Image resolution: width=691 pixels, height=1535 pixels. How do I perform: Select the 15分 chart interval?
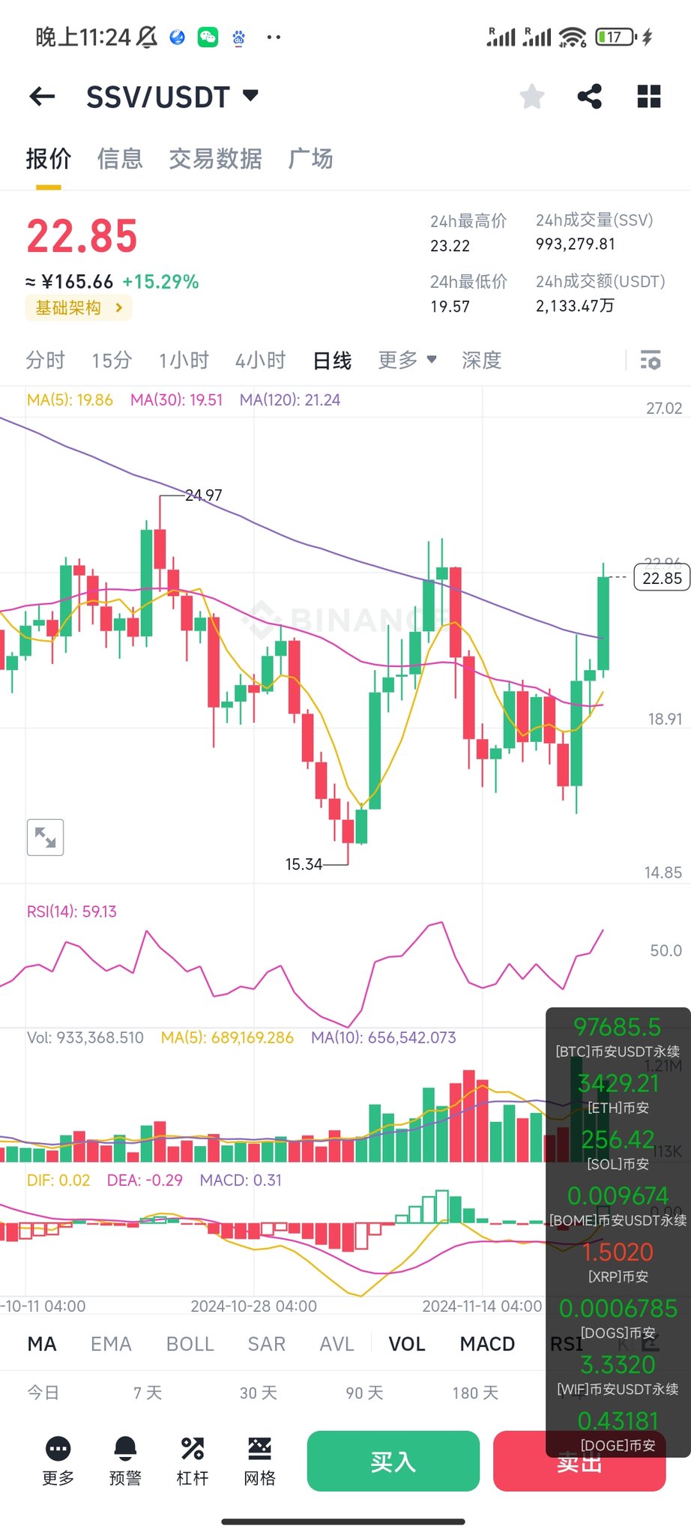point(112,361)
